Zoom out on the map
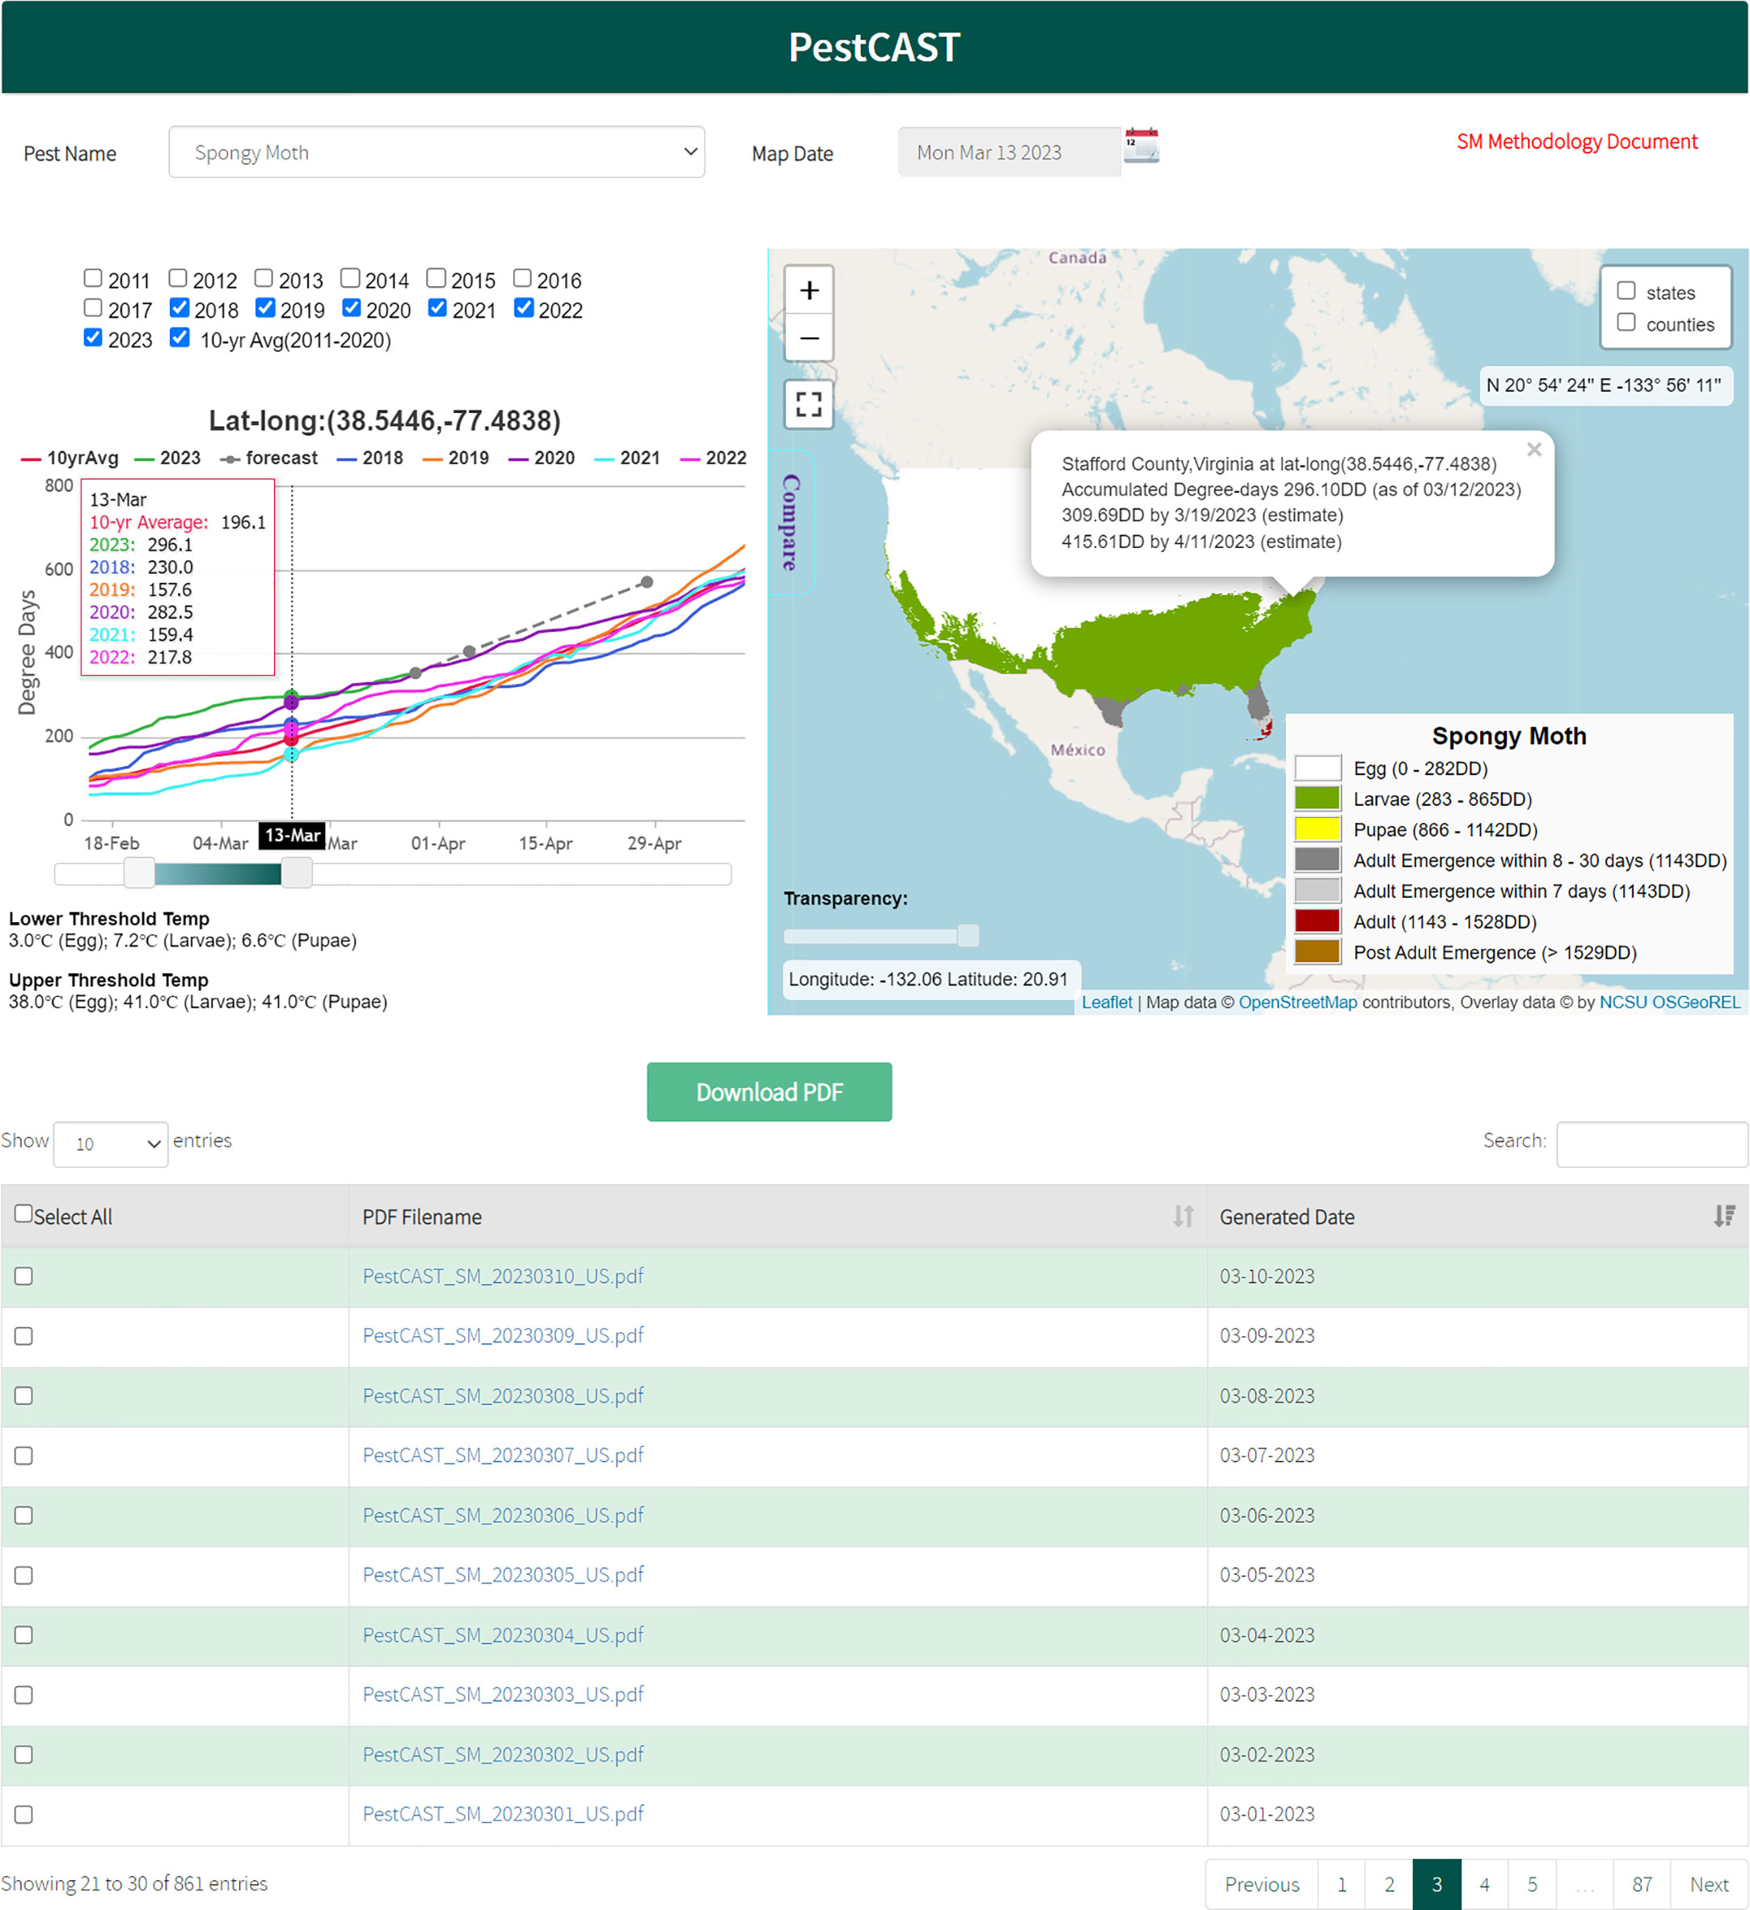1750x1910 pixels. point(808,338)
